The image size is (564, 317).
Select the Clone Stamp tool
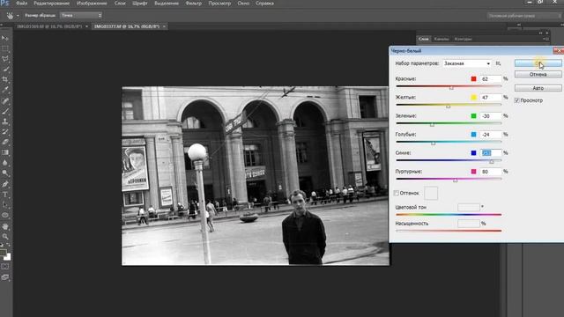pyautogui.click(x=5, y=122)
